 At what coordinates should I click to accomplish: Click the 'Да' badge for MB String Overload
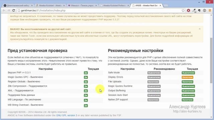(86, 106)
